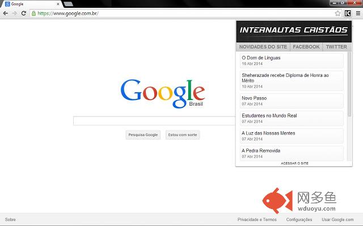Open the Configurações footer link

pos(299,220)
